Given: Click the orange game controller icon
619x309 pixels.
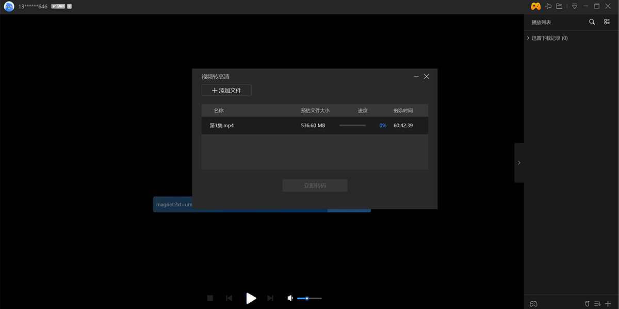Looking at the screenshot, I should (x=536, y=6).
